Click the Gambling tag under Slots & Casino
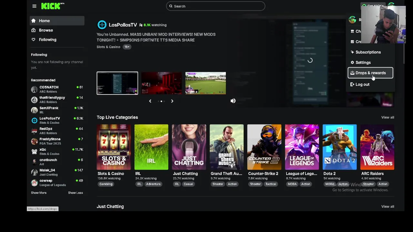Screen dimensions: 413x232 tap(106, 184)
